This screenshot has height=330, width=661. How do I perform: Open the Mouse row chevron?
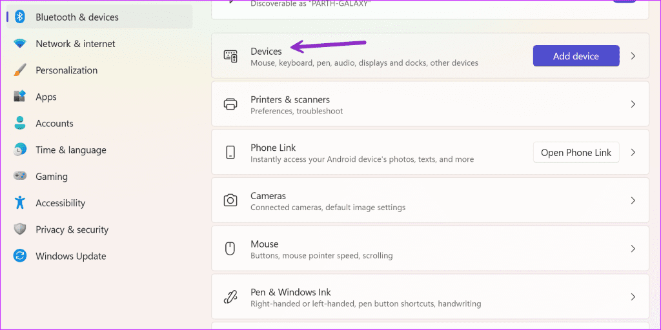click(633, 248)
